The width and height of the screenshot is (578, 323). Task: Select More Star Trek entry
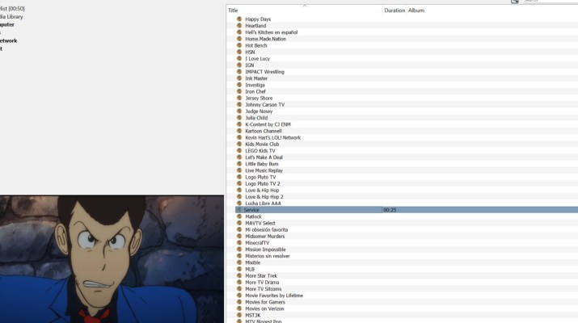pyautogui.click(x=261, y=276)
